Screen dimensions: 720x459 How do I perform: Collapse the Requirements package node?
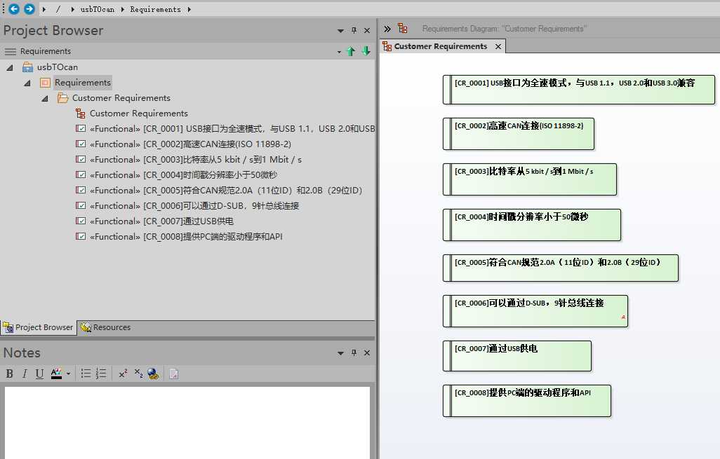(x=27, y=83)
